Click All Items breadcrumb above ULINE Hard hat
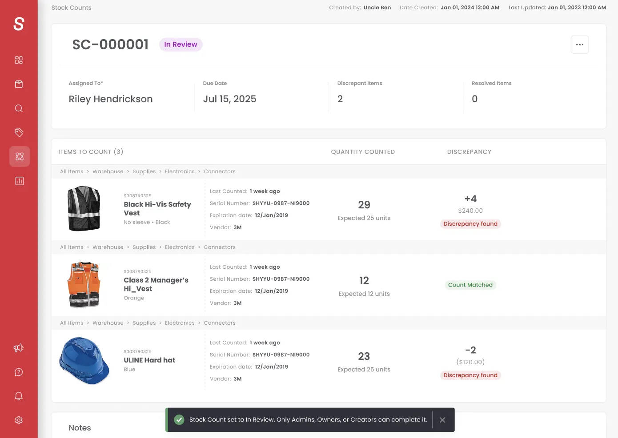The width and height of the screenshot is (618, 438). click(72, 323)
